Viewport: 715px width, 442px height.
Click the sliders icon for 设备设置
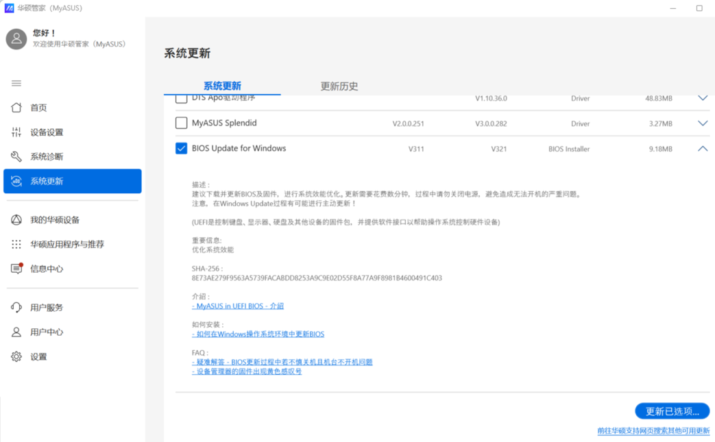[x=16, y=132]
